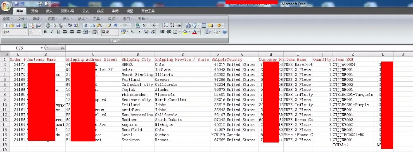Expand the Name Box dropdown arrow
Viewport: 413px width, 152px height.
(42, 48)
